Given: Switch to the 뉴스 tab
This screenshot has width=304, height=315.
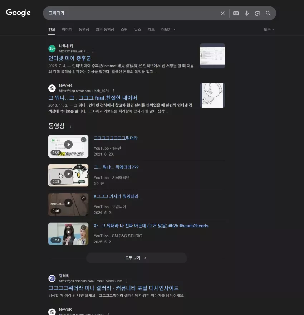Looking at the screenshot, I should pos(138,29).
